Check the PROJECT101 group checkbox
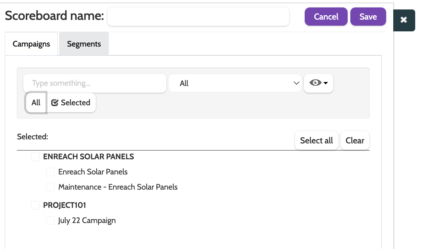The image size is (425, 249). click(35, 205)
